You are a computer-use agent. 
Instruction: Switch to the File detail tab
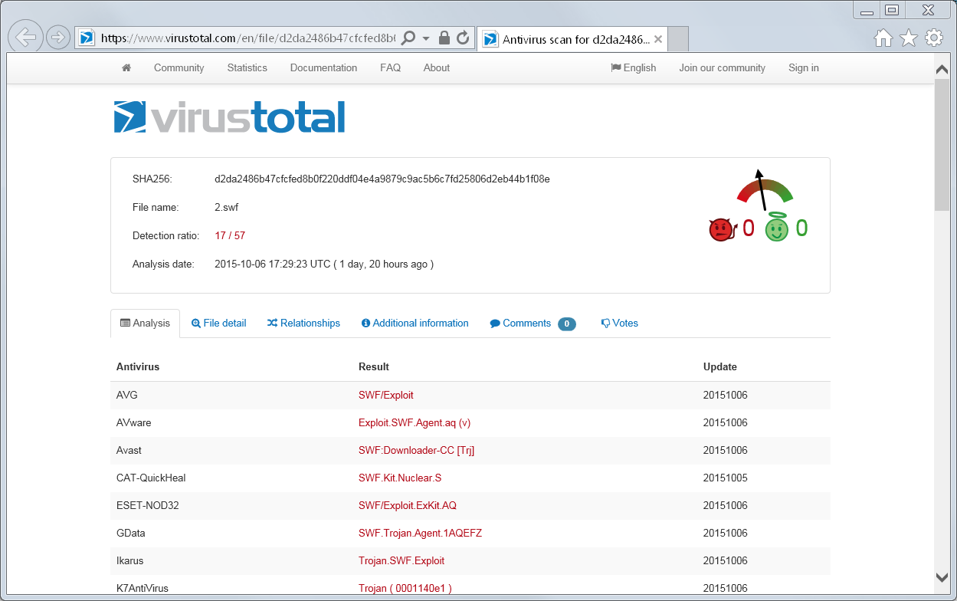(x=218, y=323)
